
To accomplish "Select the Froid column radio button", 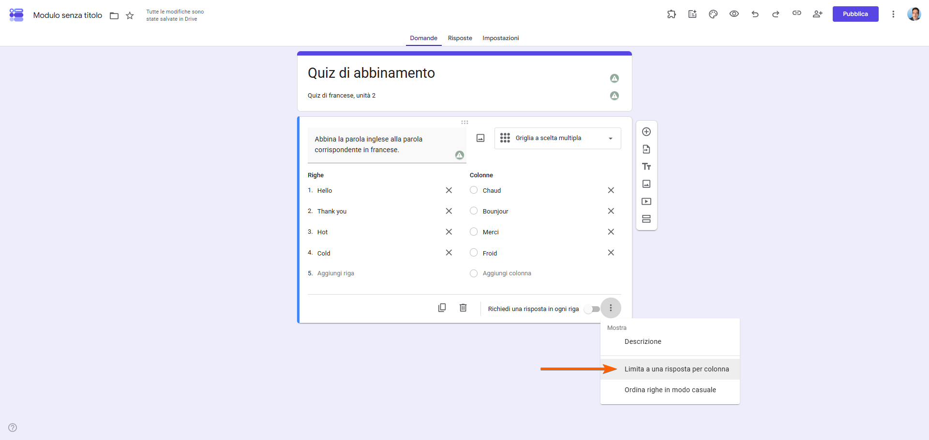I will click(x=474, y=253).
